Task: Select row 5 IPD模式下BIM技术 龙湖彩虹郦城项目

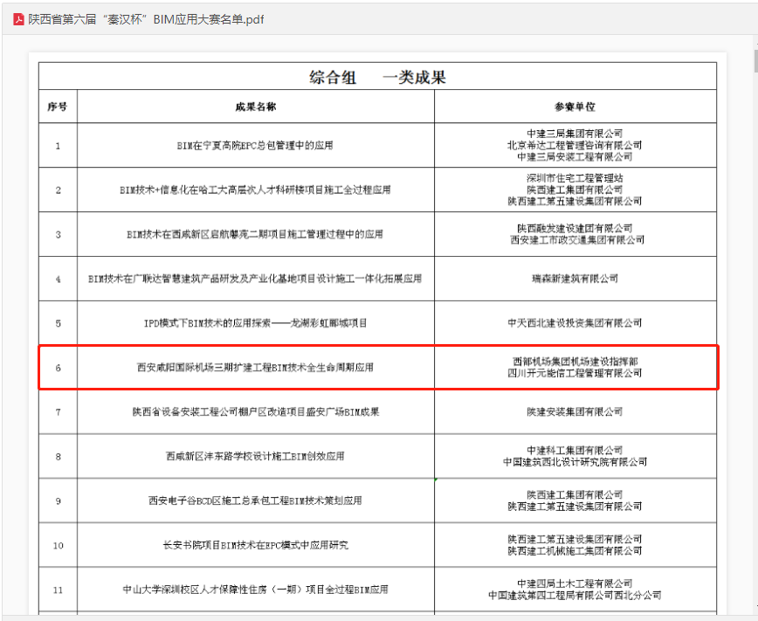Action: (255, 323)
